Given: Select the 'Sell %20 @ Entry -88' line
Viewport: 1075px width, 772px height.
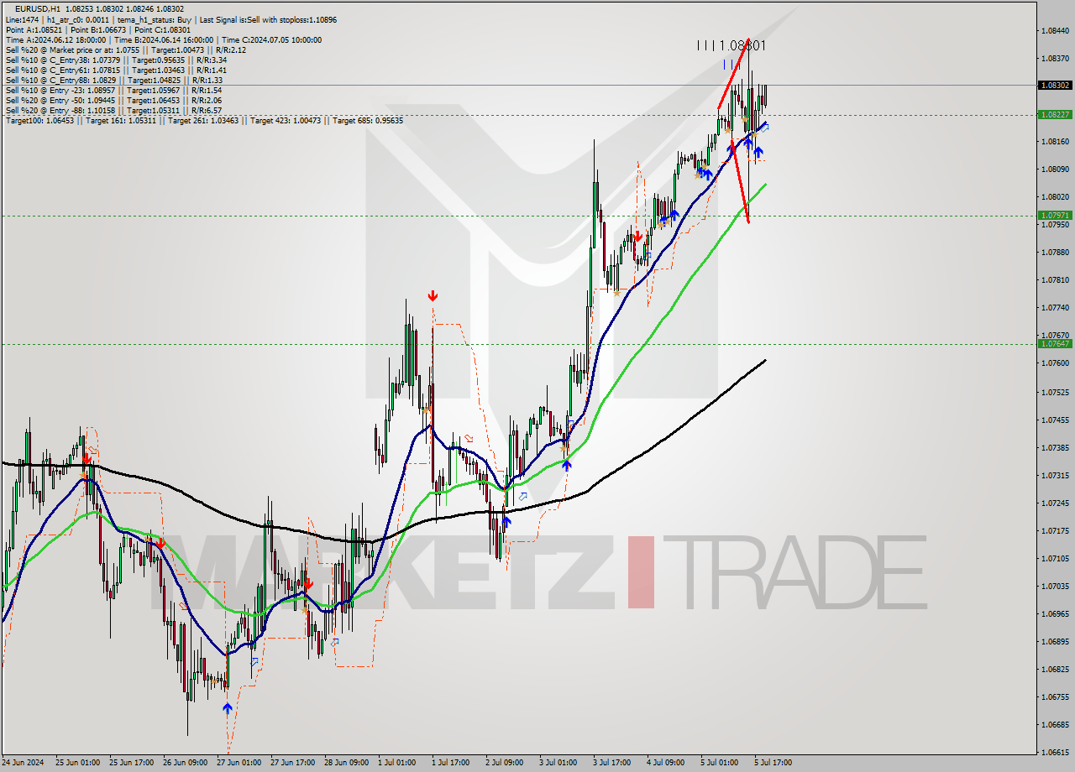Looking at the screenshot, I should [x=113, y=110].
